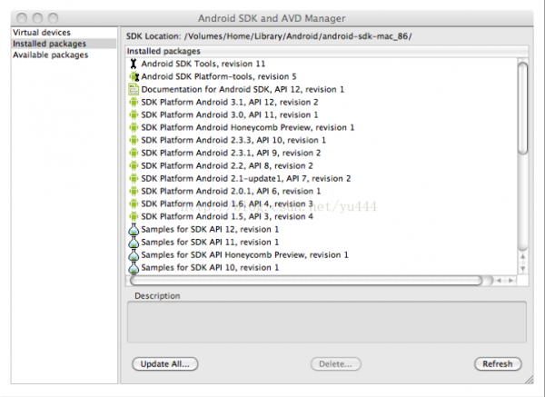The width and height of the screenshot is (545, 397).
Task: Click the Refresh button
Action: (498, 364)
